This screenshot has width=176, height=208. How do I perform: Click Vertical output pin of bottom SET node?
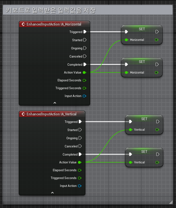coord(157,162)
